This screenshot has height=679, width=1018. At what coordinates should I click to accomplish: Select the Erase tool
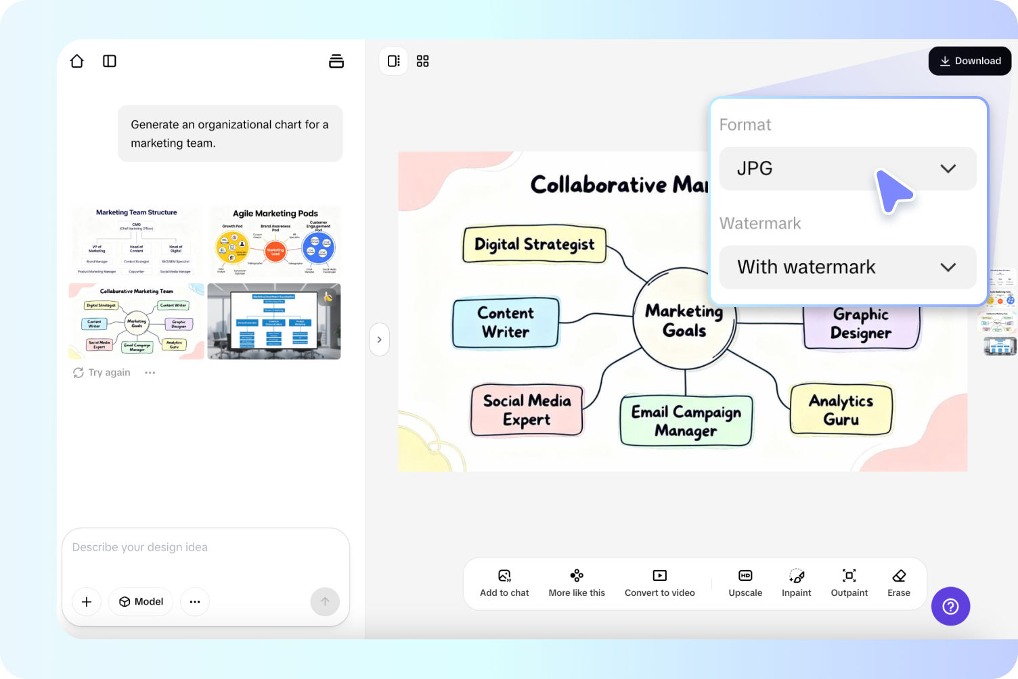coord(899,582)
